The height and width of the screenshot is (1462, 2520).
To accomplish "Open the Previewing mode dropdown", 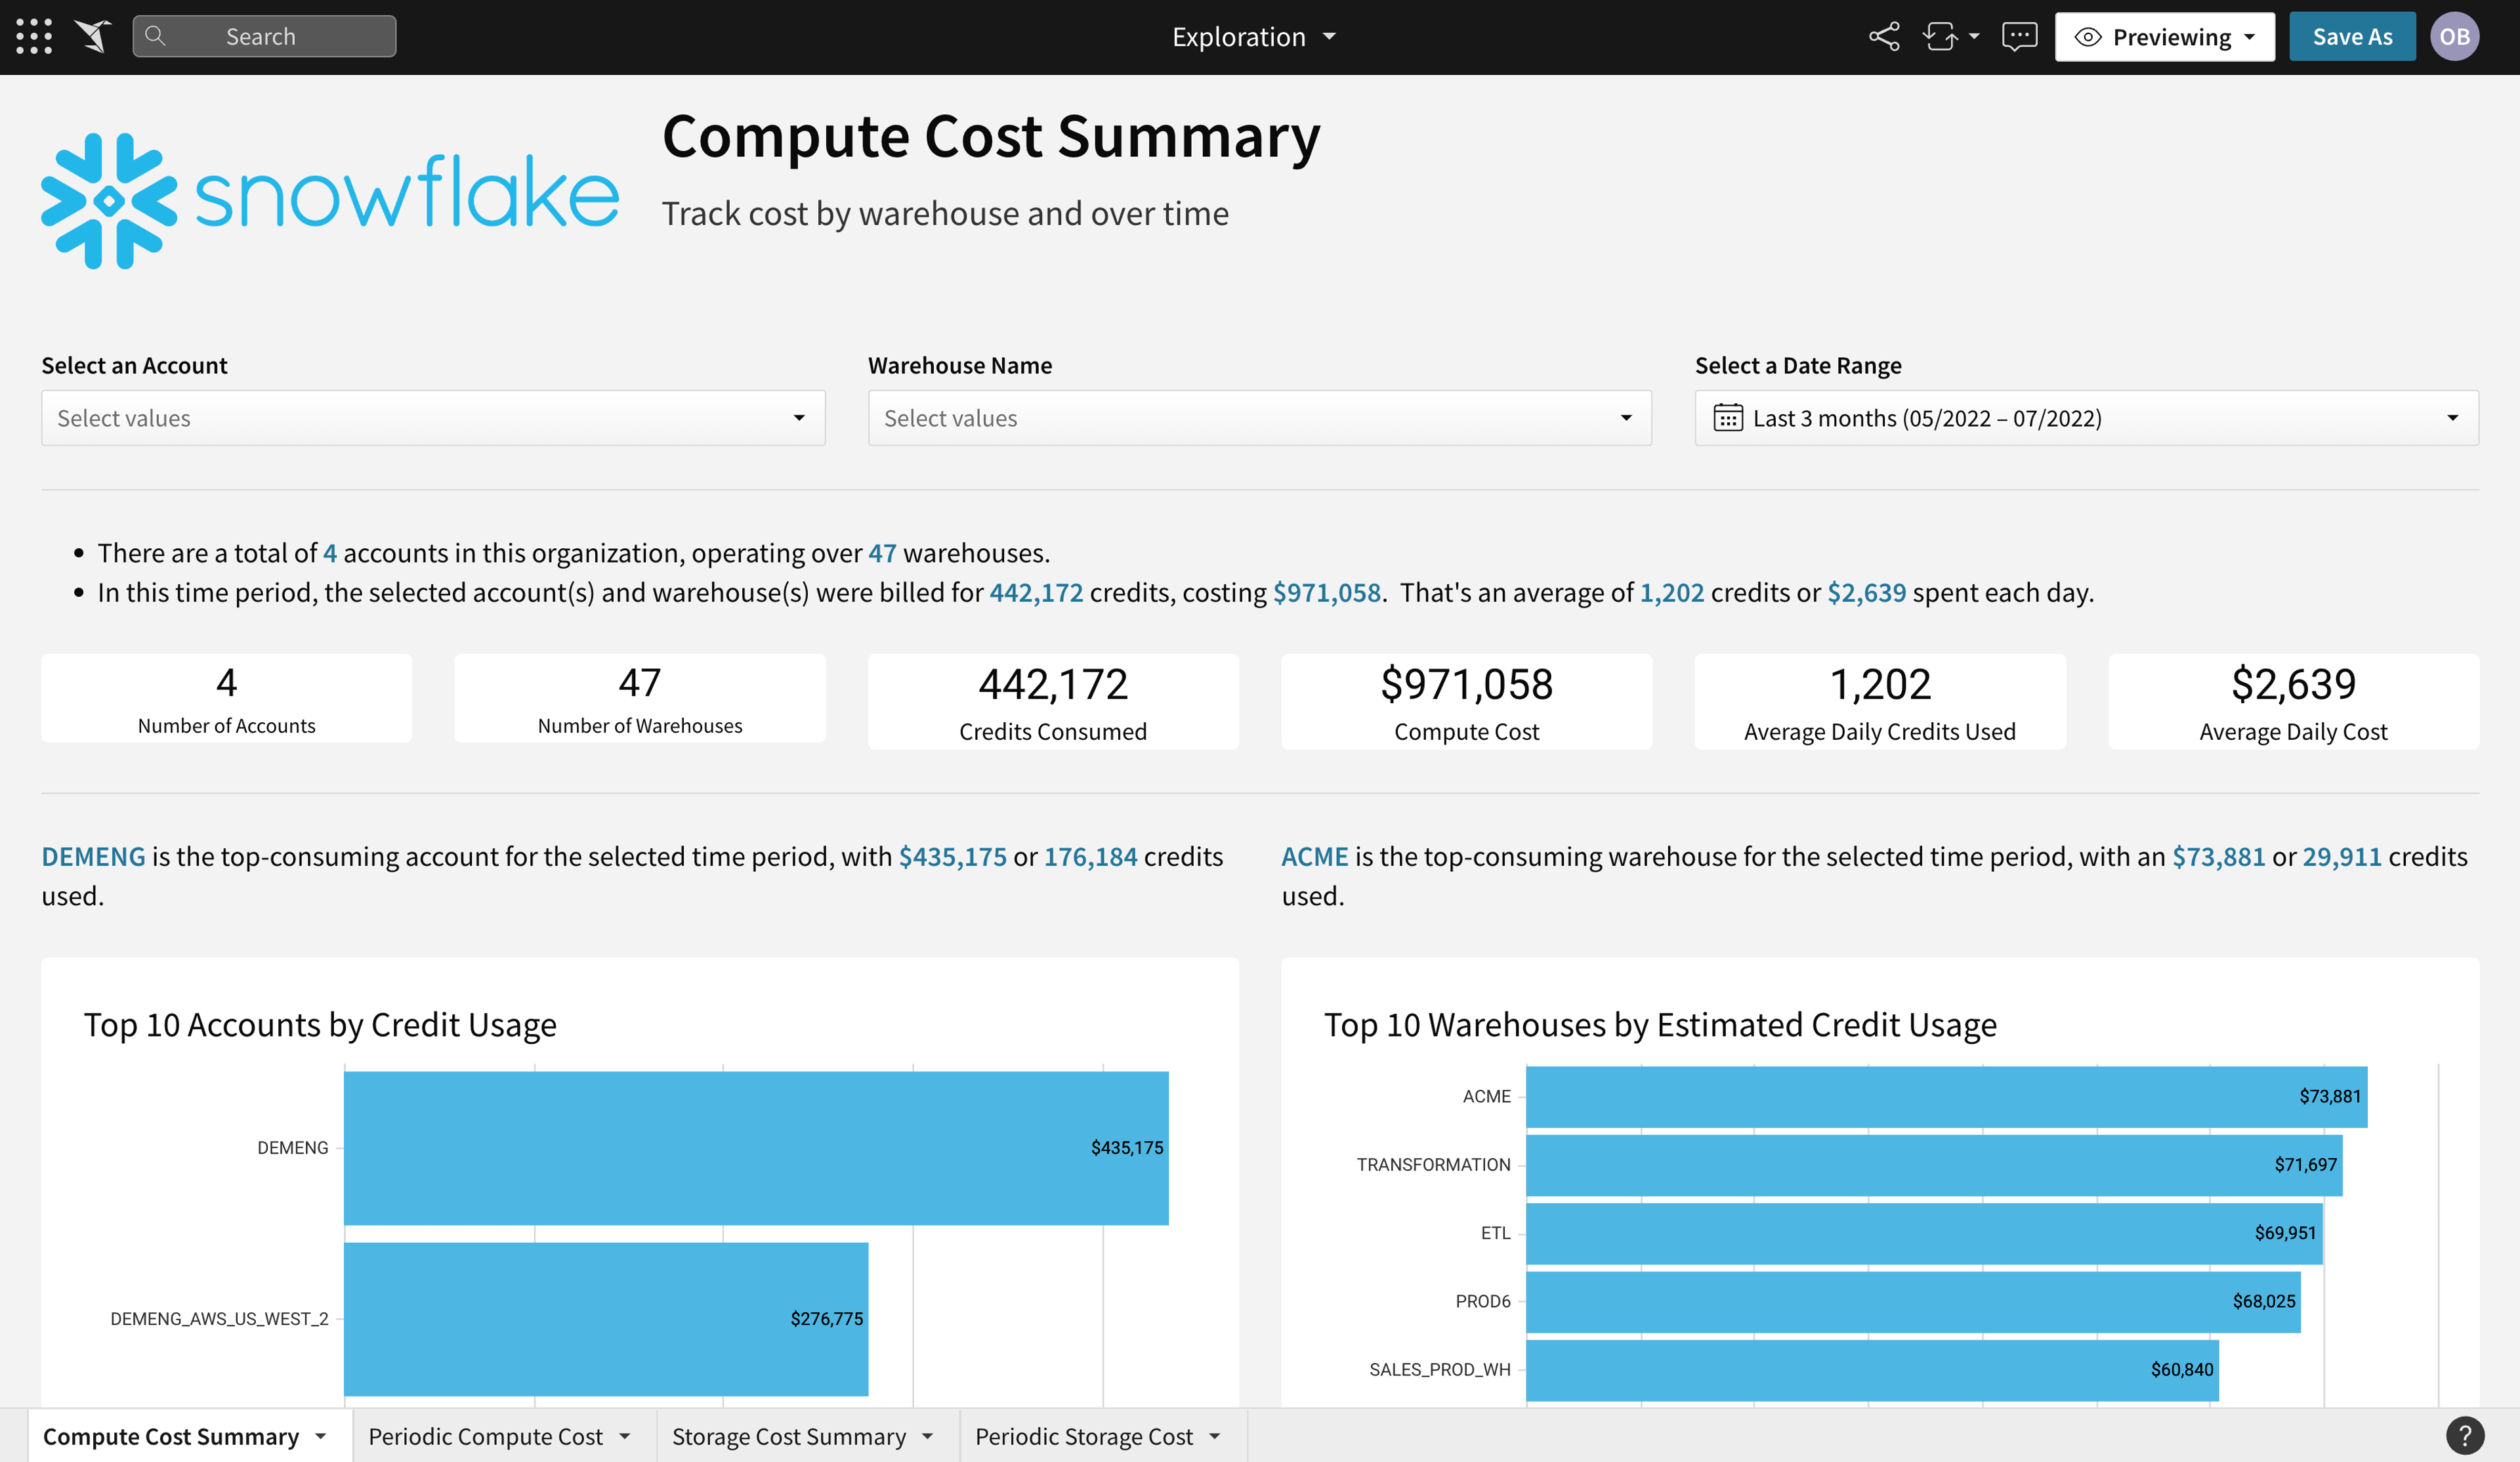I will pyautogui.click(x=2164, y=37).
